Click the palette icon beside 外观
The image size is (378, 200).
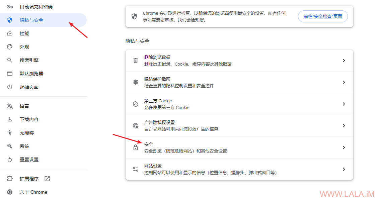(10, 47)
